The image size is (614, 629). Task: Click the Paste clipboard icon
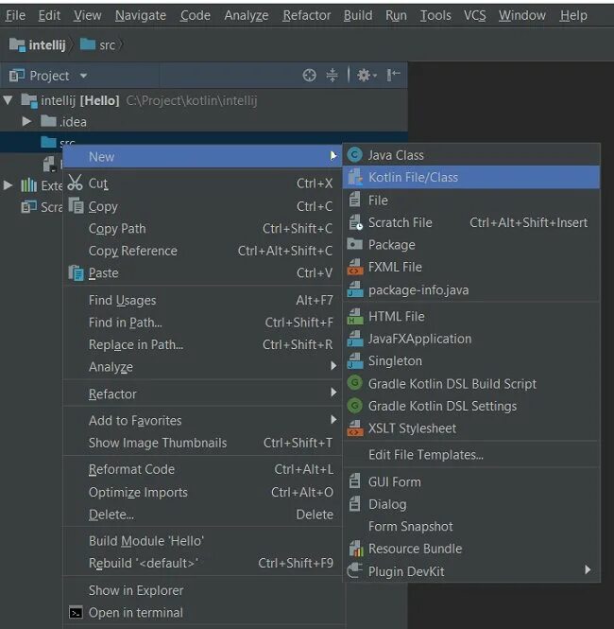[77, 272]
